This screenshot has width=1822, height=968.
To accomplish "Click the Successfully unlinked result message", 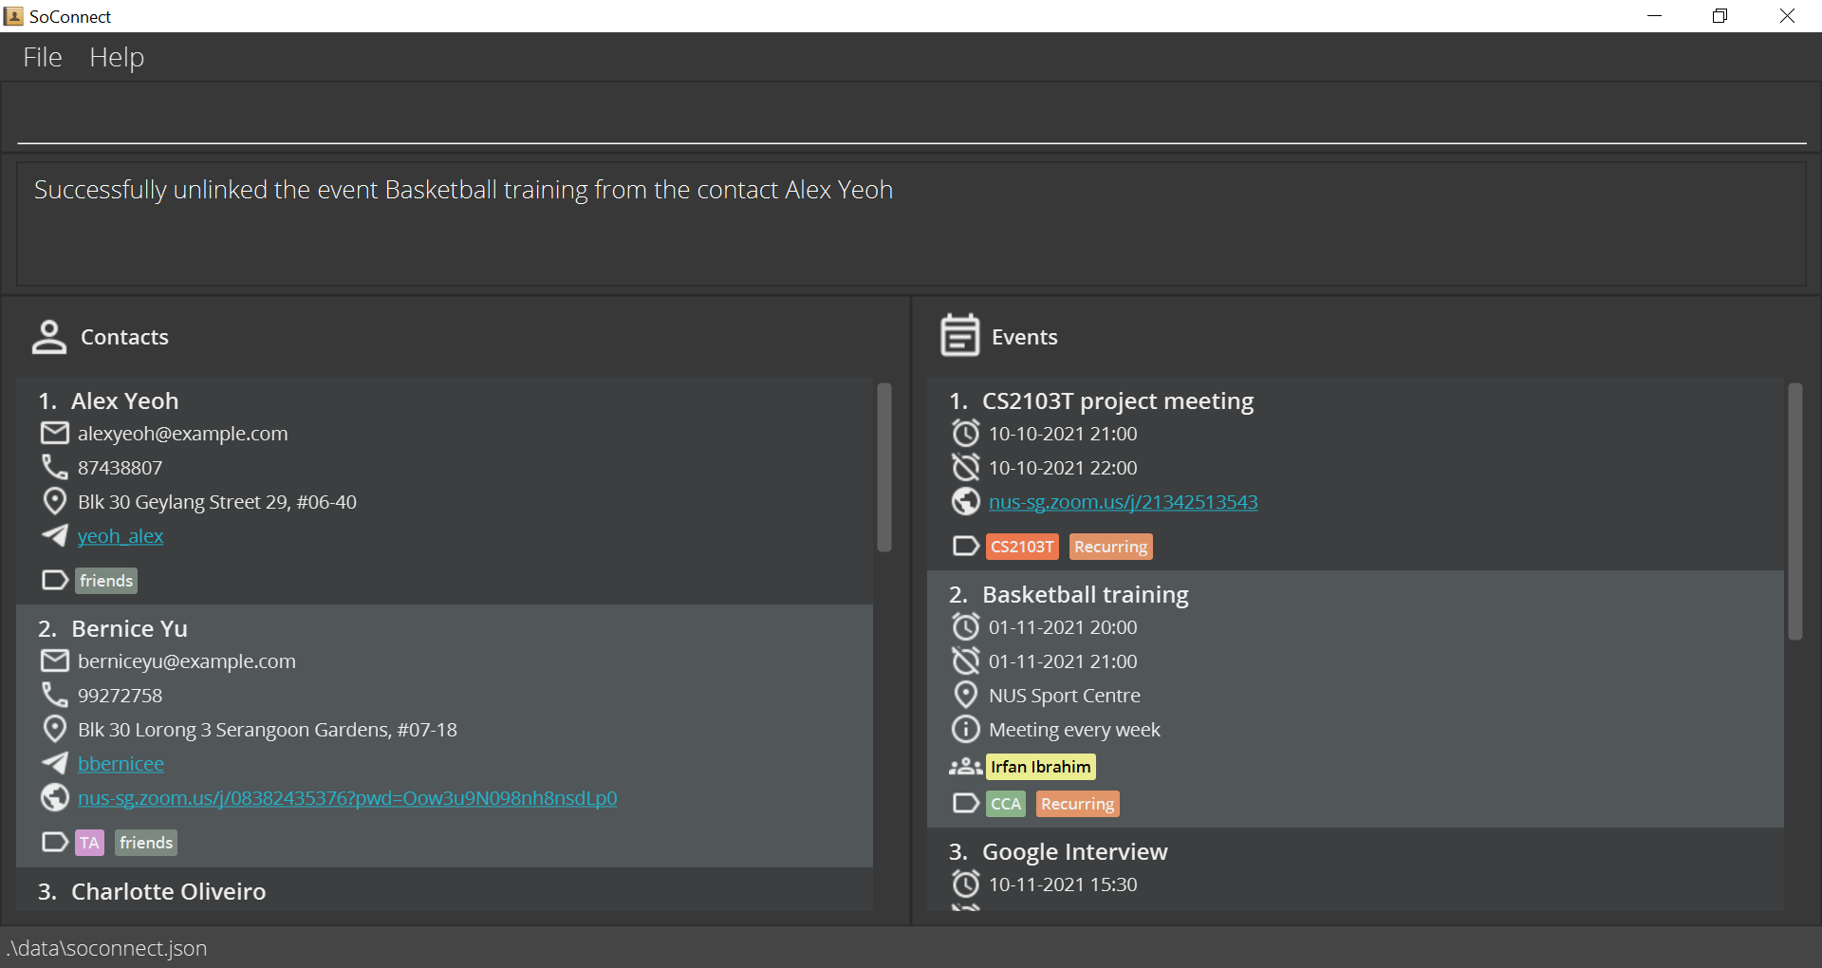I will pyautogui.click(x=463, y=190).
